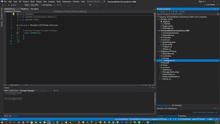
Task: Open the Extensions menu
Action: 67,2
